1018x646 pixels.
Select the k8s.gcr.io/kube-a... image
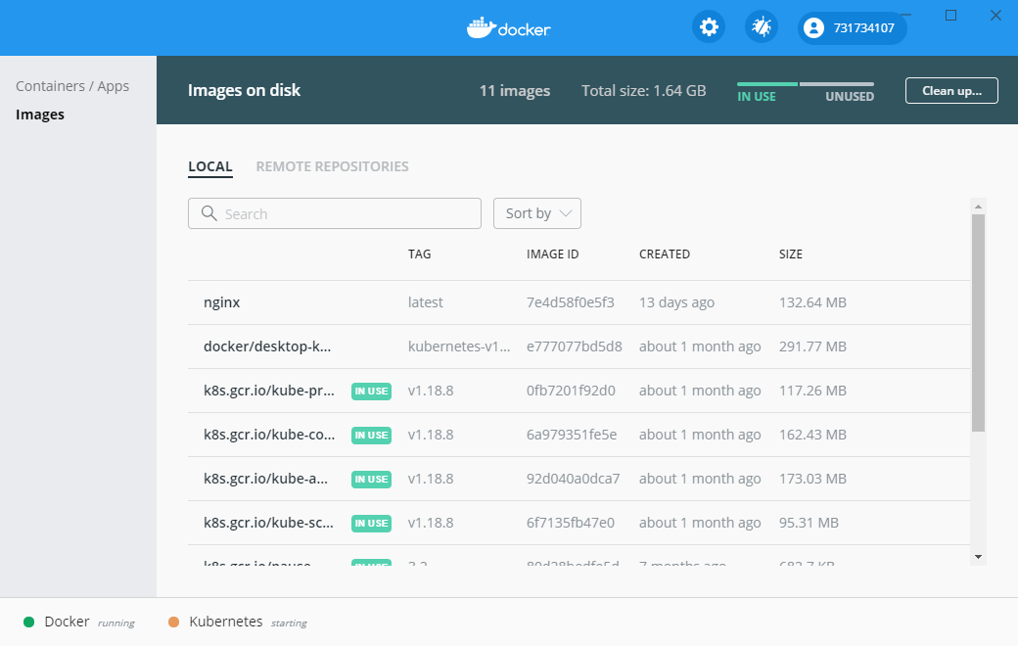point(265,480)
